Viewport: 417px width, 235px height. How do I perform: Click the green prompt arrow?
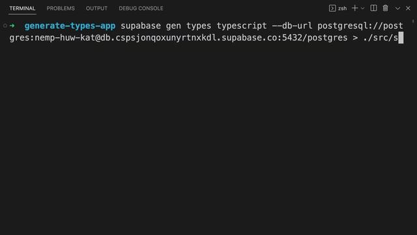(x=12, y=26)
